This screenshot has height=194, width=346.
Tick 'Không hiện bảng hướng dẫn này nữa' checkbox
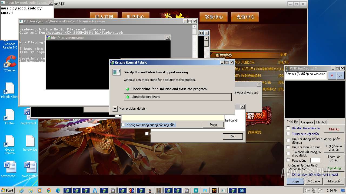(x=123, y=125)
